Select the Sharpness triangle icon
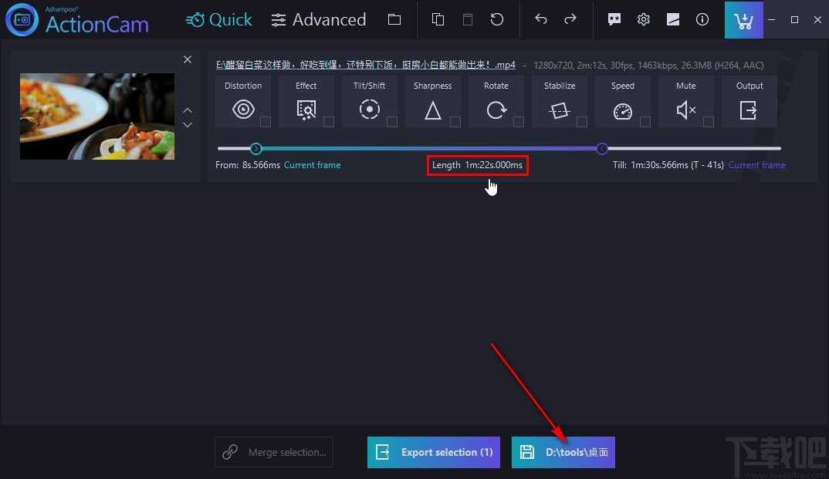Viewport: 829px width, 479px height. [x=432, y=110]
